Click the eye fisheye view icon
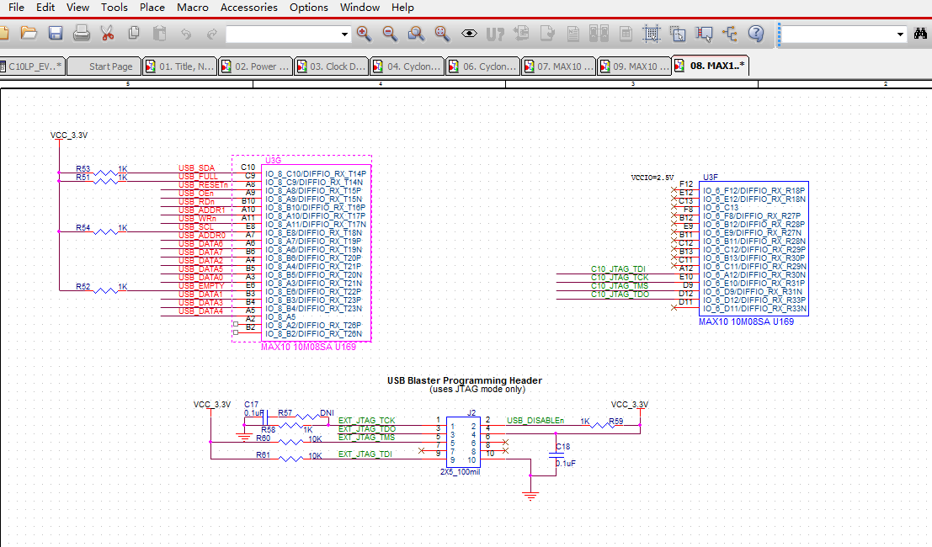The height and width of the screenshot is (547, 932). (469, 34)
